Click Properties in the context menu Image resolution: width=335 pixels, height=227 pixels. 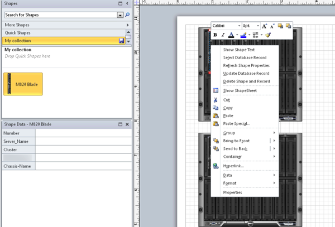(233, 192)
